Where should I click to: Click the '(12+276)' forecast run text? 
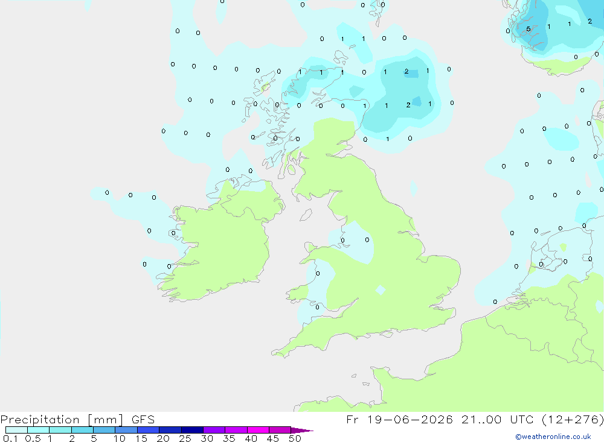tap(573, 419)
